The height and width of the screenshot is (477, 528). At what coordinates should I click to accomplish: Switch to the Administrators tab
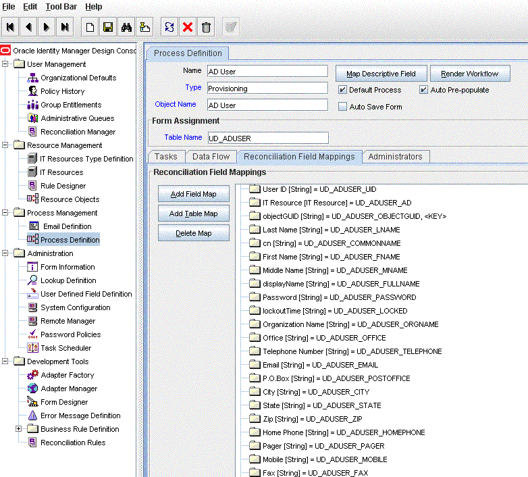pos(396,157)
